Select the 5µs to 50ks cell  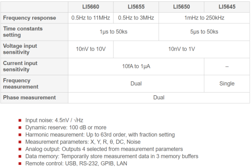[204, 32]
